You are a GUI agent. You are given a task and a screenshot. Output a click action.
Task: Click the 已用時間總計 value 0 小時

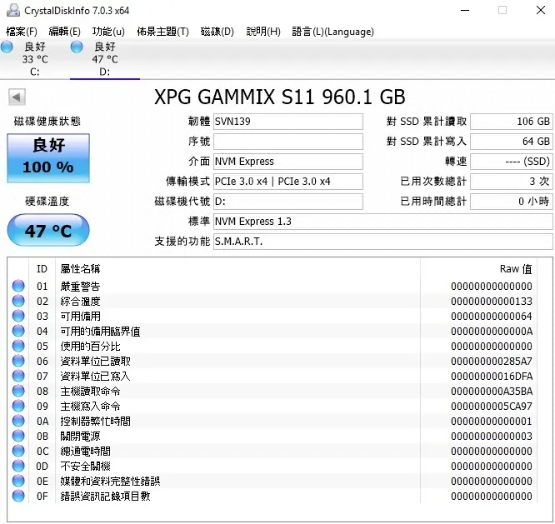(x=512, y=202)
